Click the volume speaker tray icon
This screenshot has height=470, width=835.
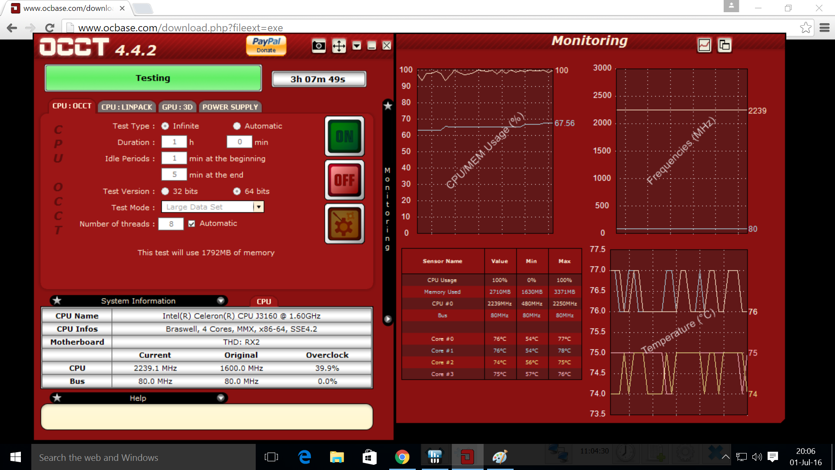pos(757,457)
